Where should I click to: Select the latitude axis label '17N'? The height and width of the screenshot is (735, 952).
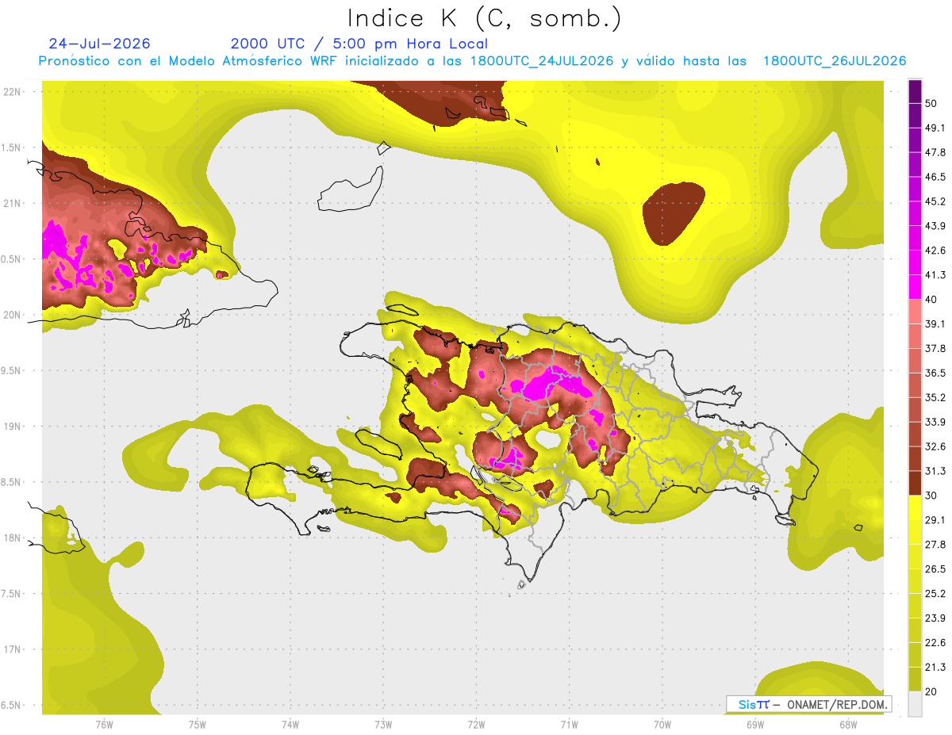[12, 649]
